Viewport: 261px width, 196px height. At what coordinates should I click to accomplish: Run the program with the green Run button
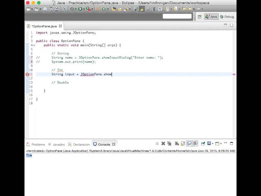point(80,9)
